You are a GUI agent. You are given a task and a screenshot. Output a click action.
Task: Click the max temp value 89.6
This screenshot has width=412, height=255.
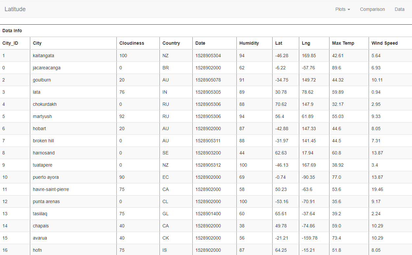(336, 68)
